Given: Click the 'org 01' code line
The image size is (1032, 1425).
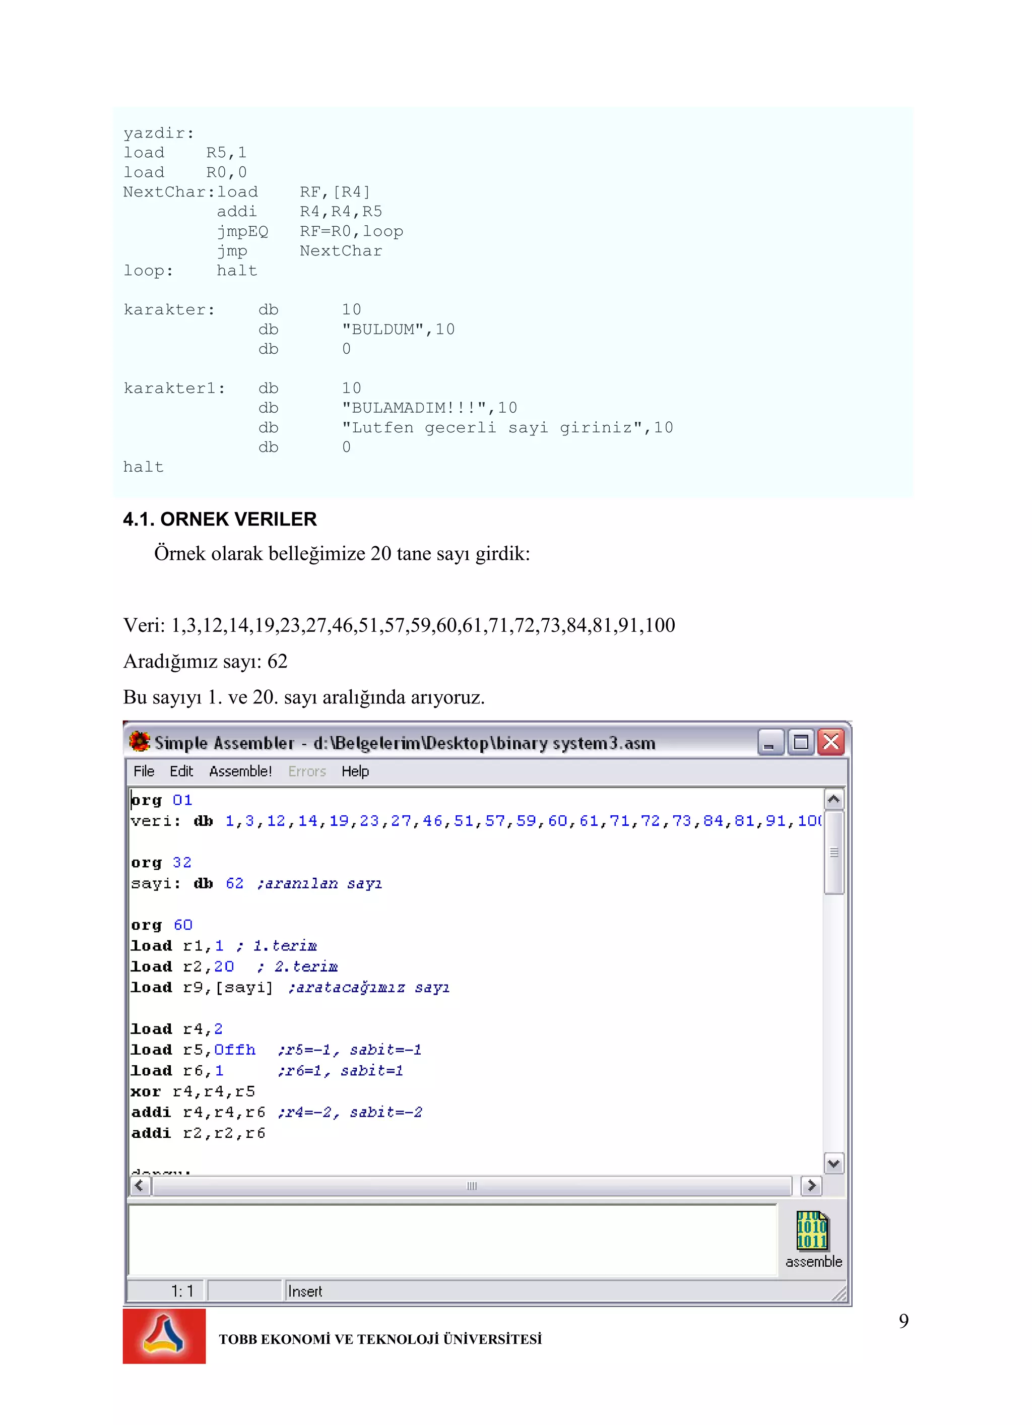Looking at the screenshot, I should [x=162, y=800].
